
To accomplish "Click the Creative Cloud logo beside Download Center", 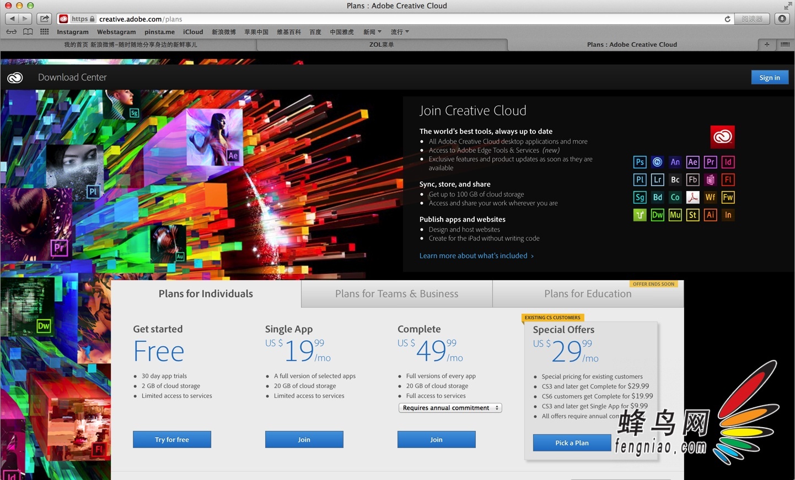I will pyautogui.click(x=15, y=78).
